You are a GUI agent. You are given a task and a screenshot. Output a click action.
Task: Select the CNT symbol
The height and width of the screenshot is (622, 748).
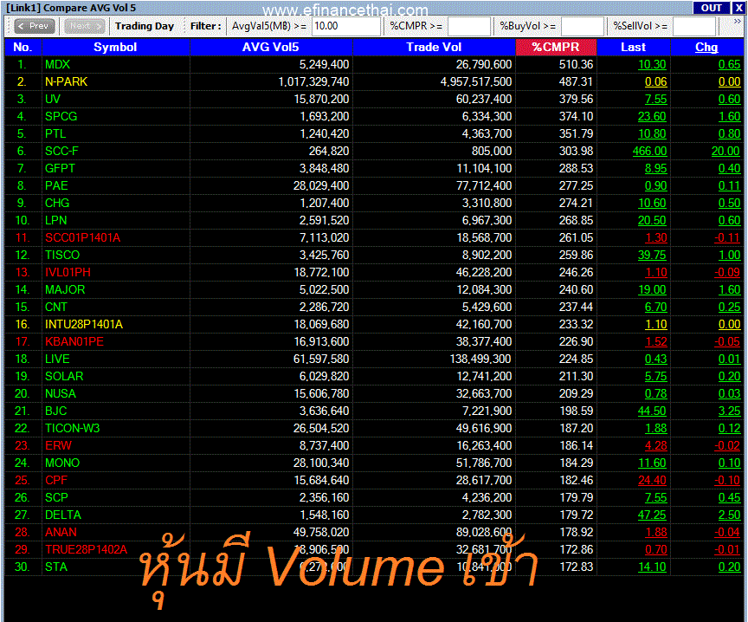coord(55,307)
